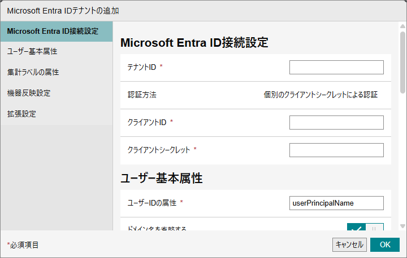Open 拡張設定 in the sidebar
Image resolution: width=407 pixels, height=258 pixels.
coord(57,114)
